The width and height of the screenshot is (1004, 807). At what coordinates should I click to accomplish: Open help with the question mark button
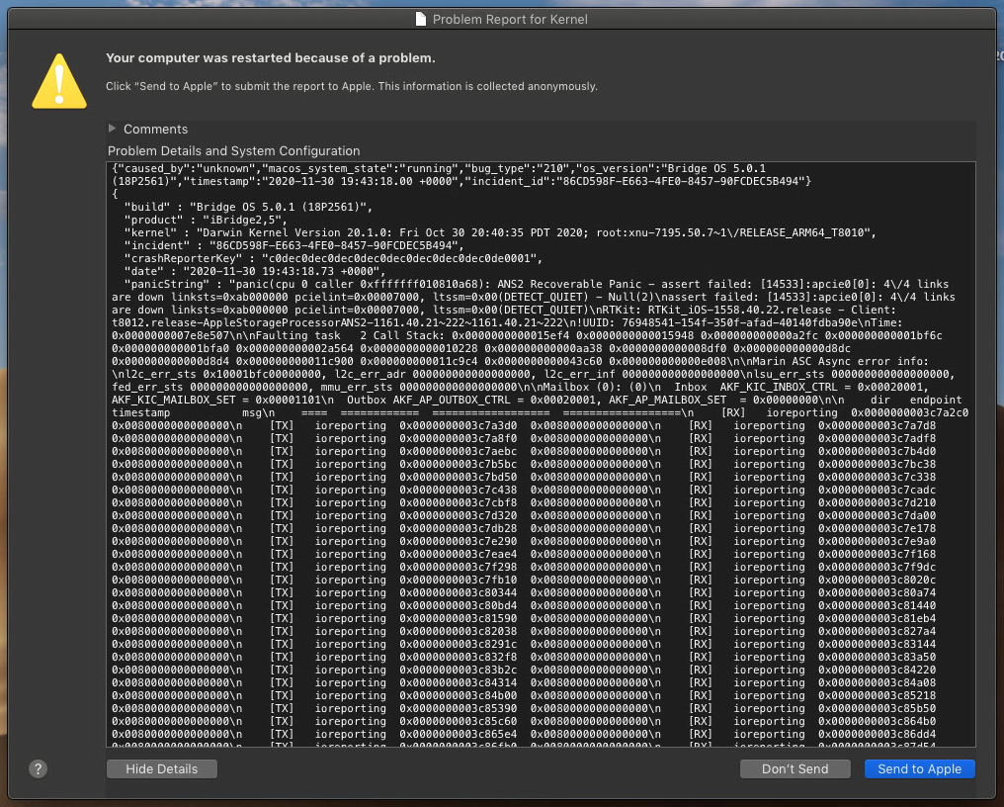tap(38, 768)
